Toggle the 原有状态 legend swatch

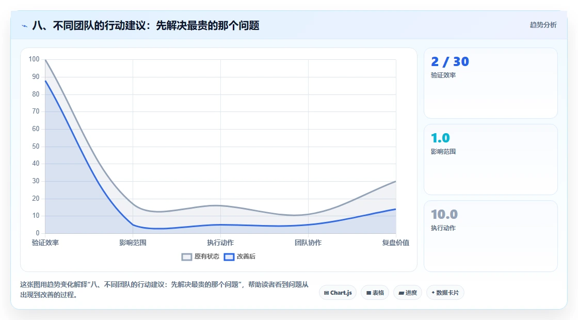coord(187,257)
